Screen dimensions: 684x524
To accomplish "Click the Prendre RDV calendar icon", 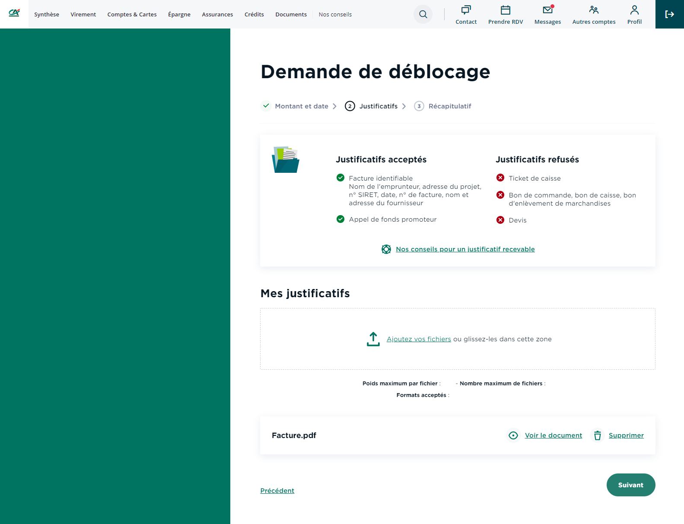I will tap(505, 10).
